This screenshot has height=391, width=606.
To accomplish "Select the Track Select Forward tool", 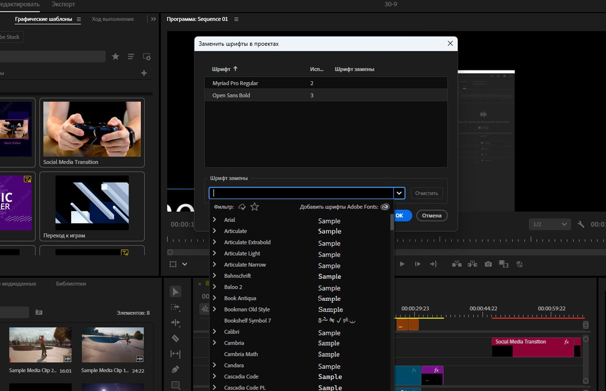I will click(x=175, y=307).
